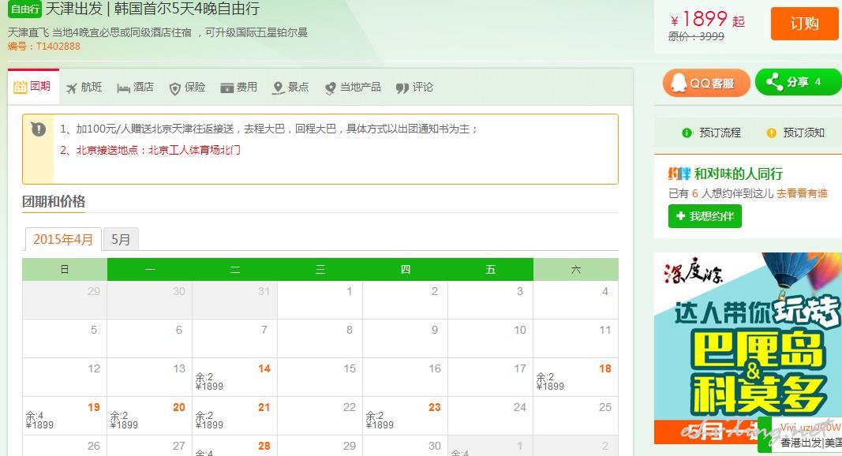Click the 我想约伴 button
Viewport: 842px width, 456px height.
[705, 216]
